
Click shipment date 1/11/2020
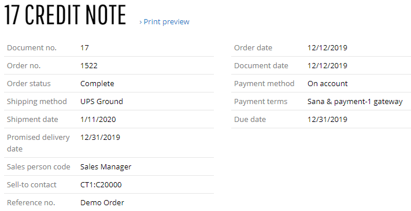pyautogui.click(x=98, y=120)
